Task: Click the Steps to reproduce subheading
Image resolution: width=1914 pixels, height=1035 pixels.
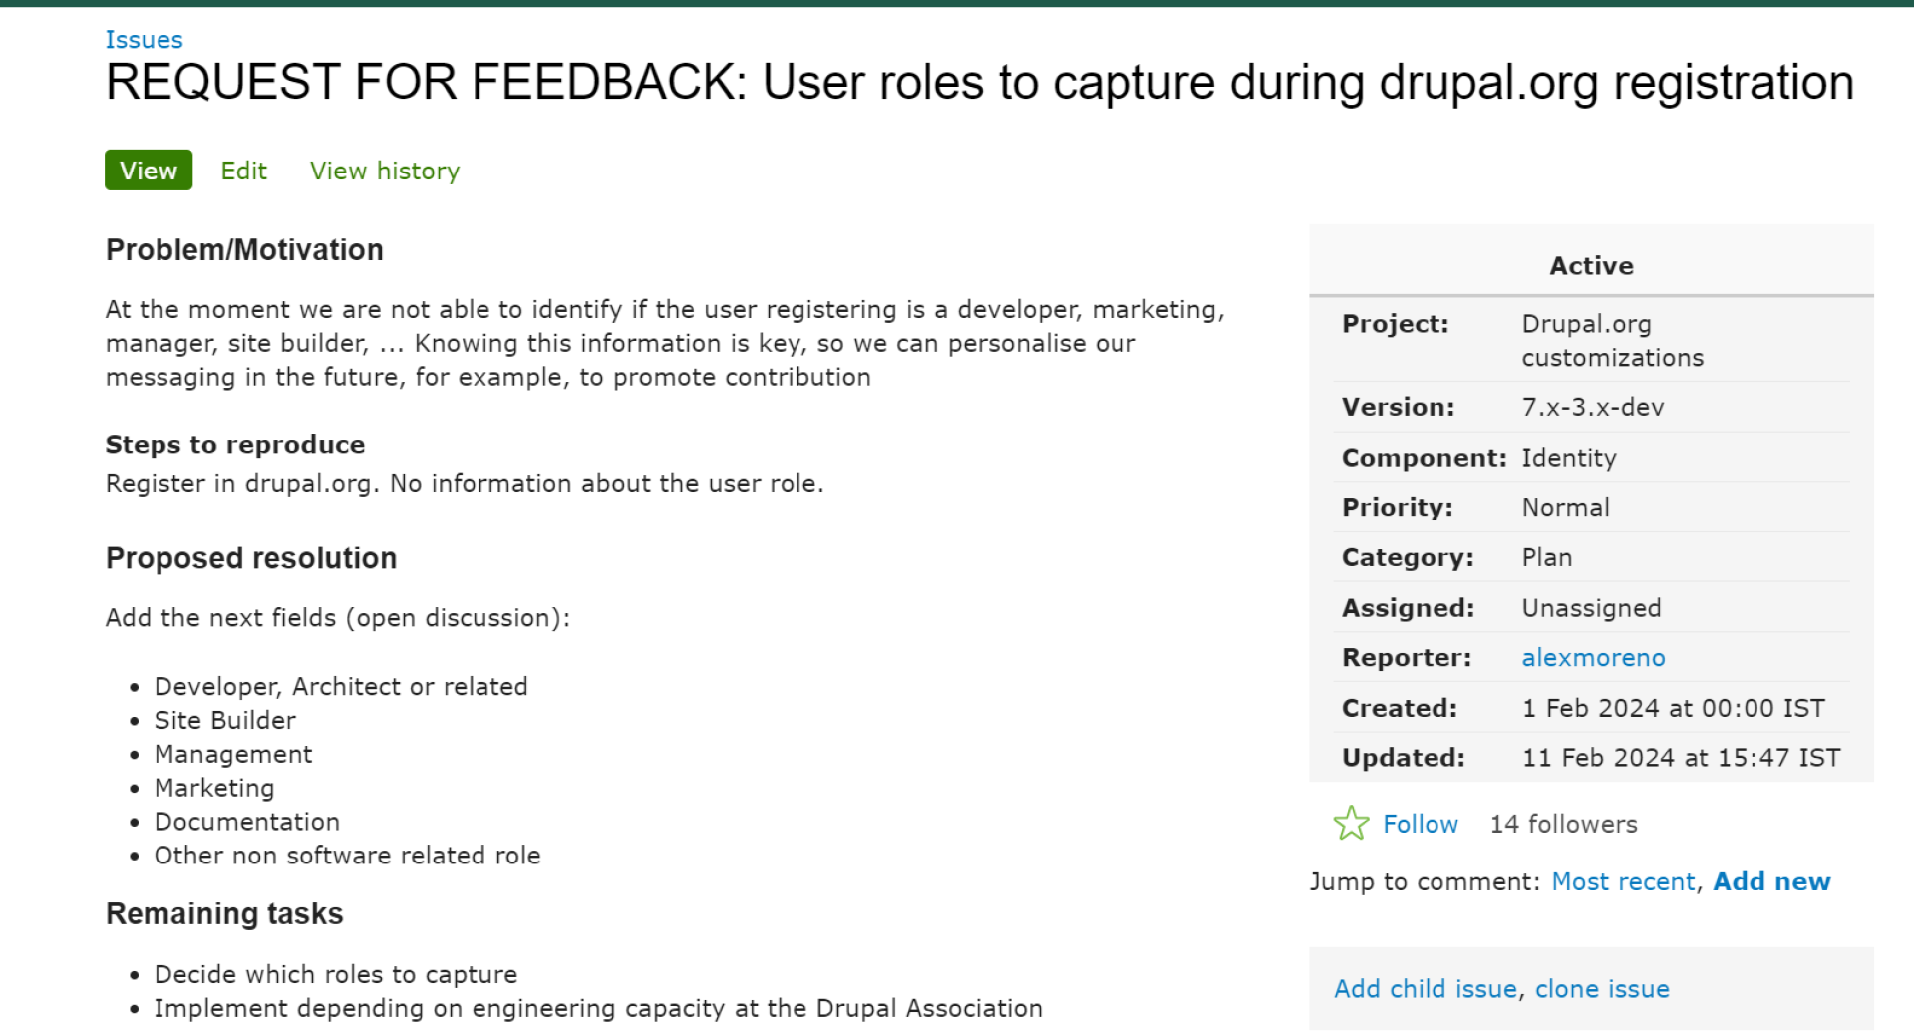Action: click(x=235, y=444)
